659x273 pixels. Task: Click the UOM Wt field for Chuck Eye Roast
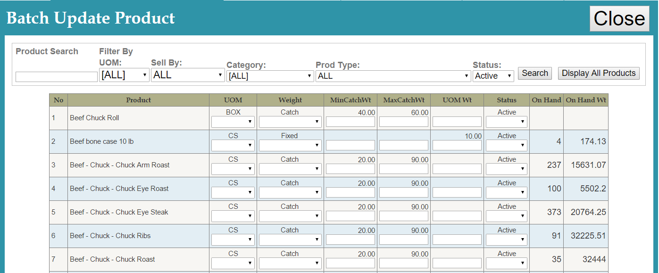click(457, 192)
